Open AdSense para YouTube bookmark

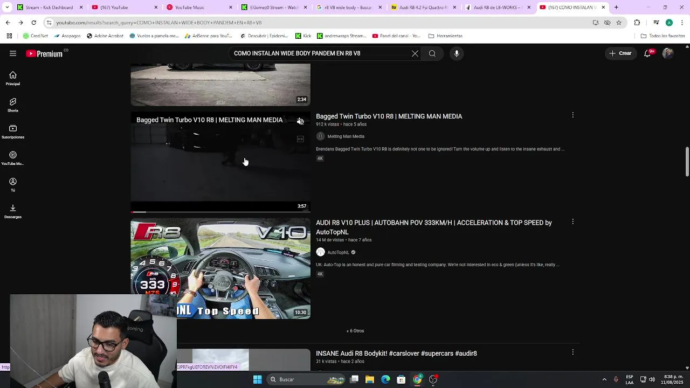coord(209,36)
